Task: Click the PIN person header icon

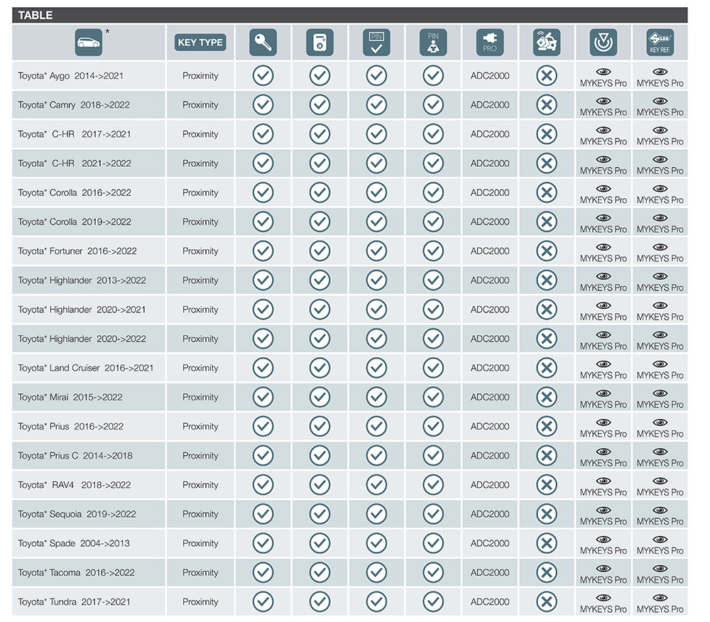Action: click(x=433, y=43)
